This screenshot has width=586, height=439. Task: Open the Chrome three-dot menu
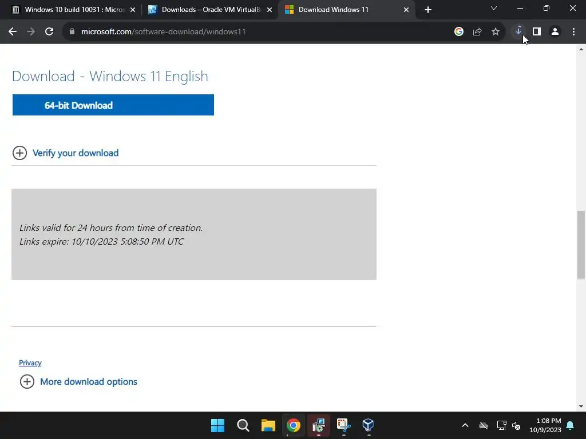[573, 32]
